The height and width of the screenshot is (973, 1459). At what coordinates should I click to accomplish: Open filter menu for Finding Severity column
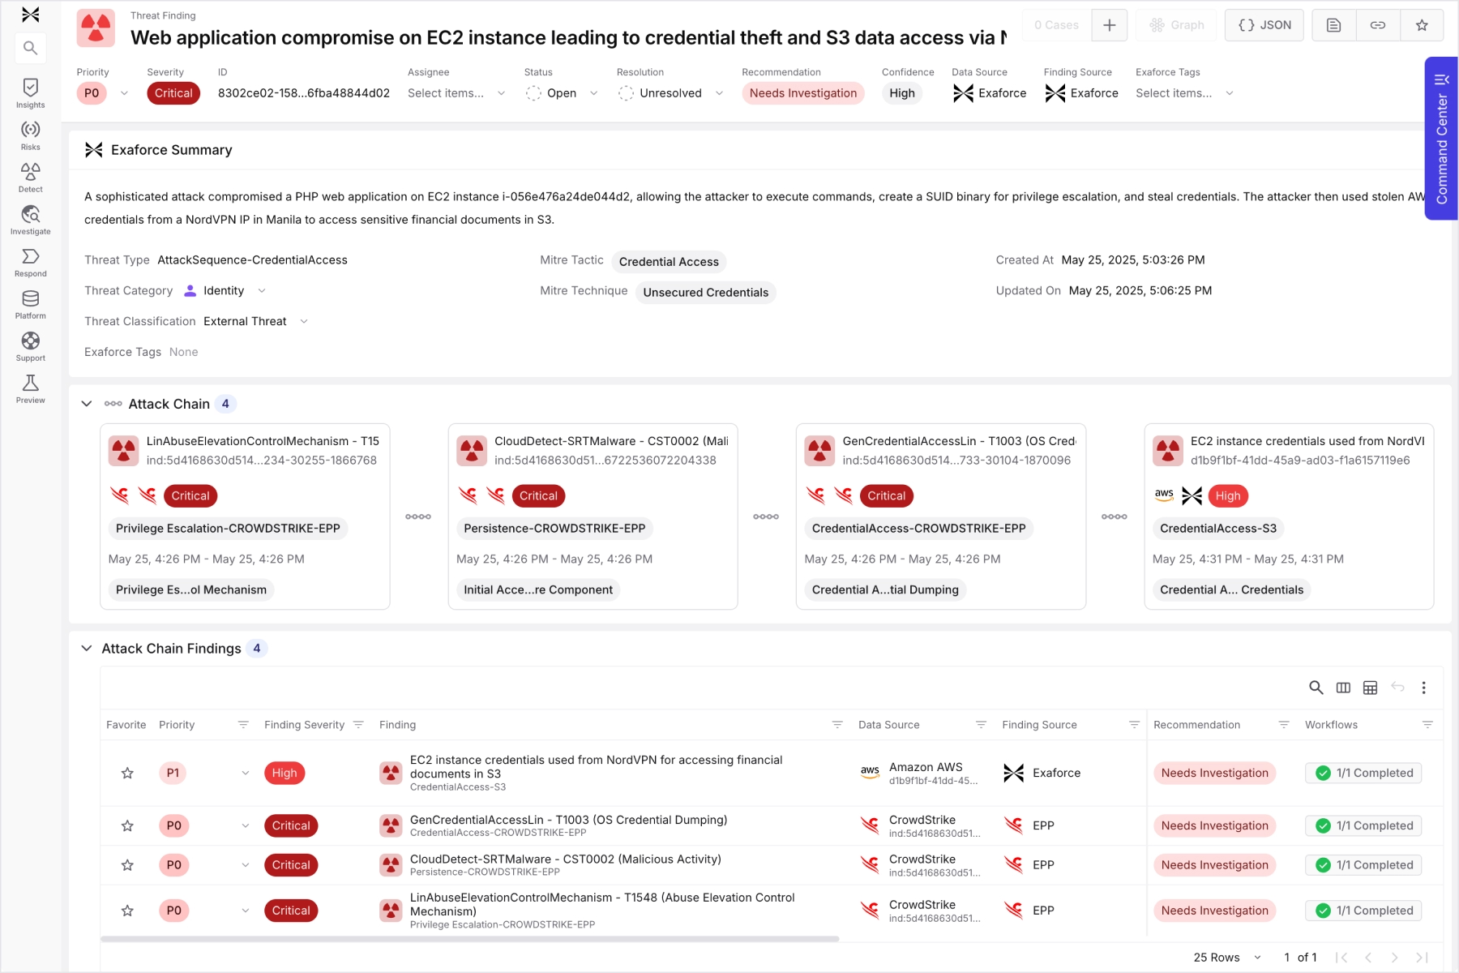pos(358,725)
